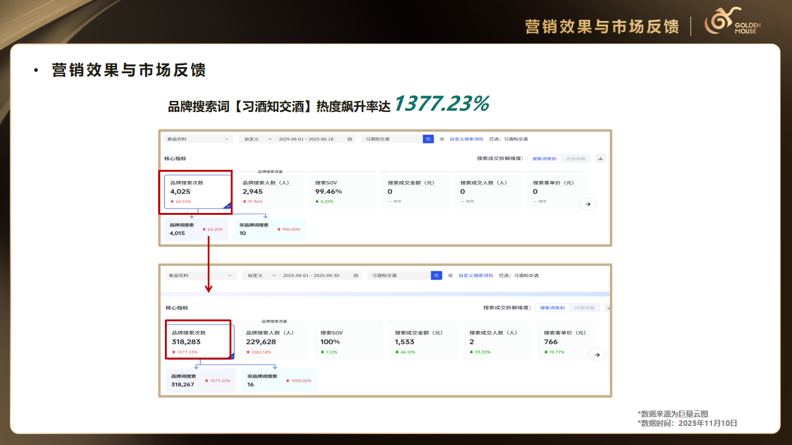792x445 pixels.
Task: Switch to 搜索词类别 tab in June dashboard
Action: coord(544,159)
